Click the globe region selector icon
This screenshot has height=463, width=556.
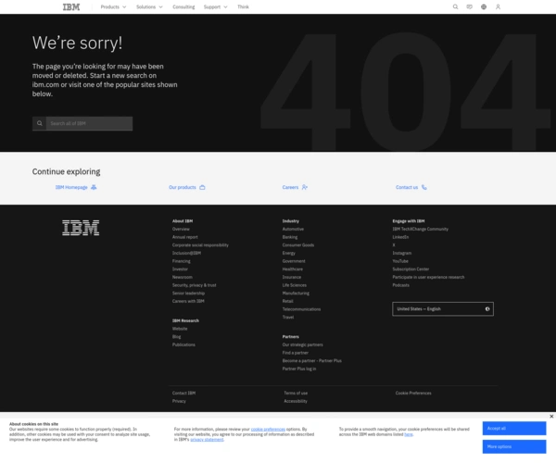click(x=484, y=6)
